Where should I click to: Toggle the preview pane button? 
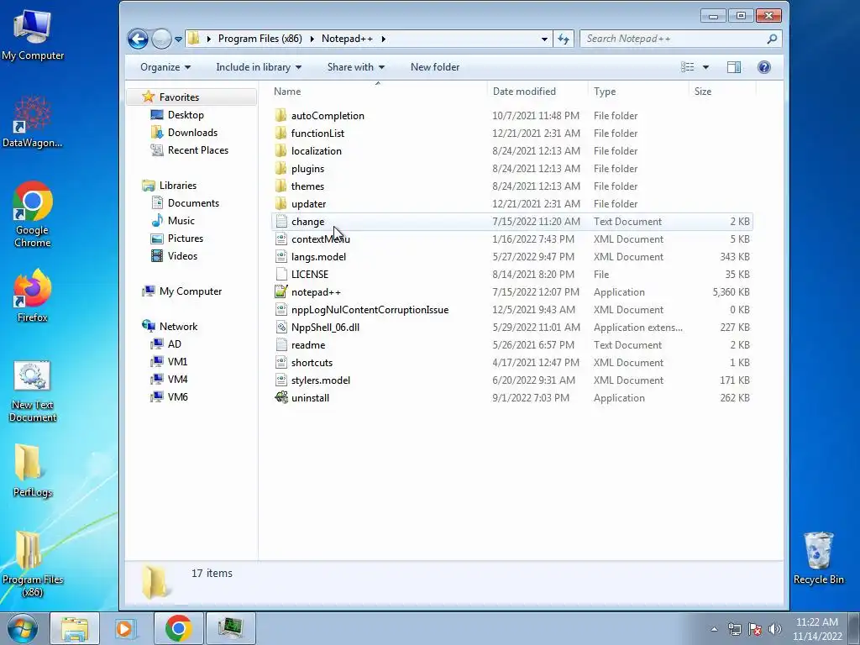734,67
